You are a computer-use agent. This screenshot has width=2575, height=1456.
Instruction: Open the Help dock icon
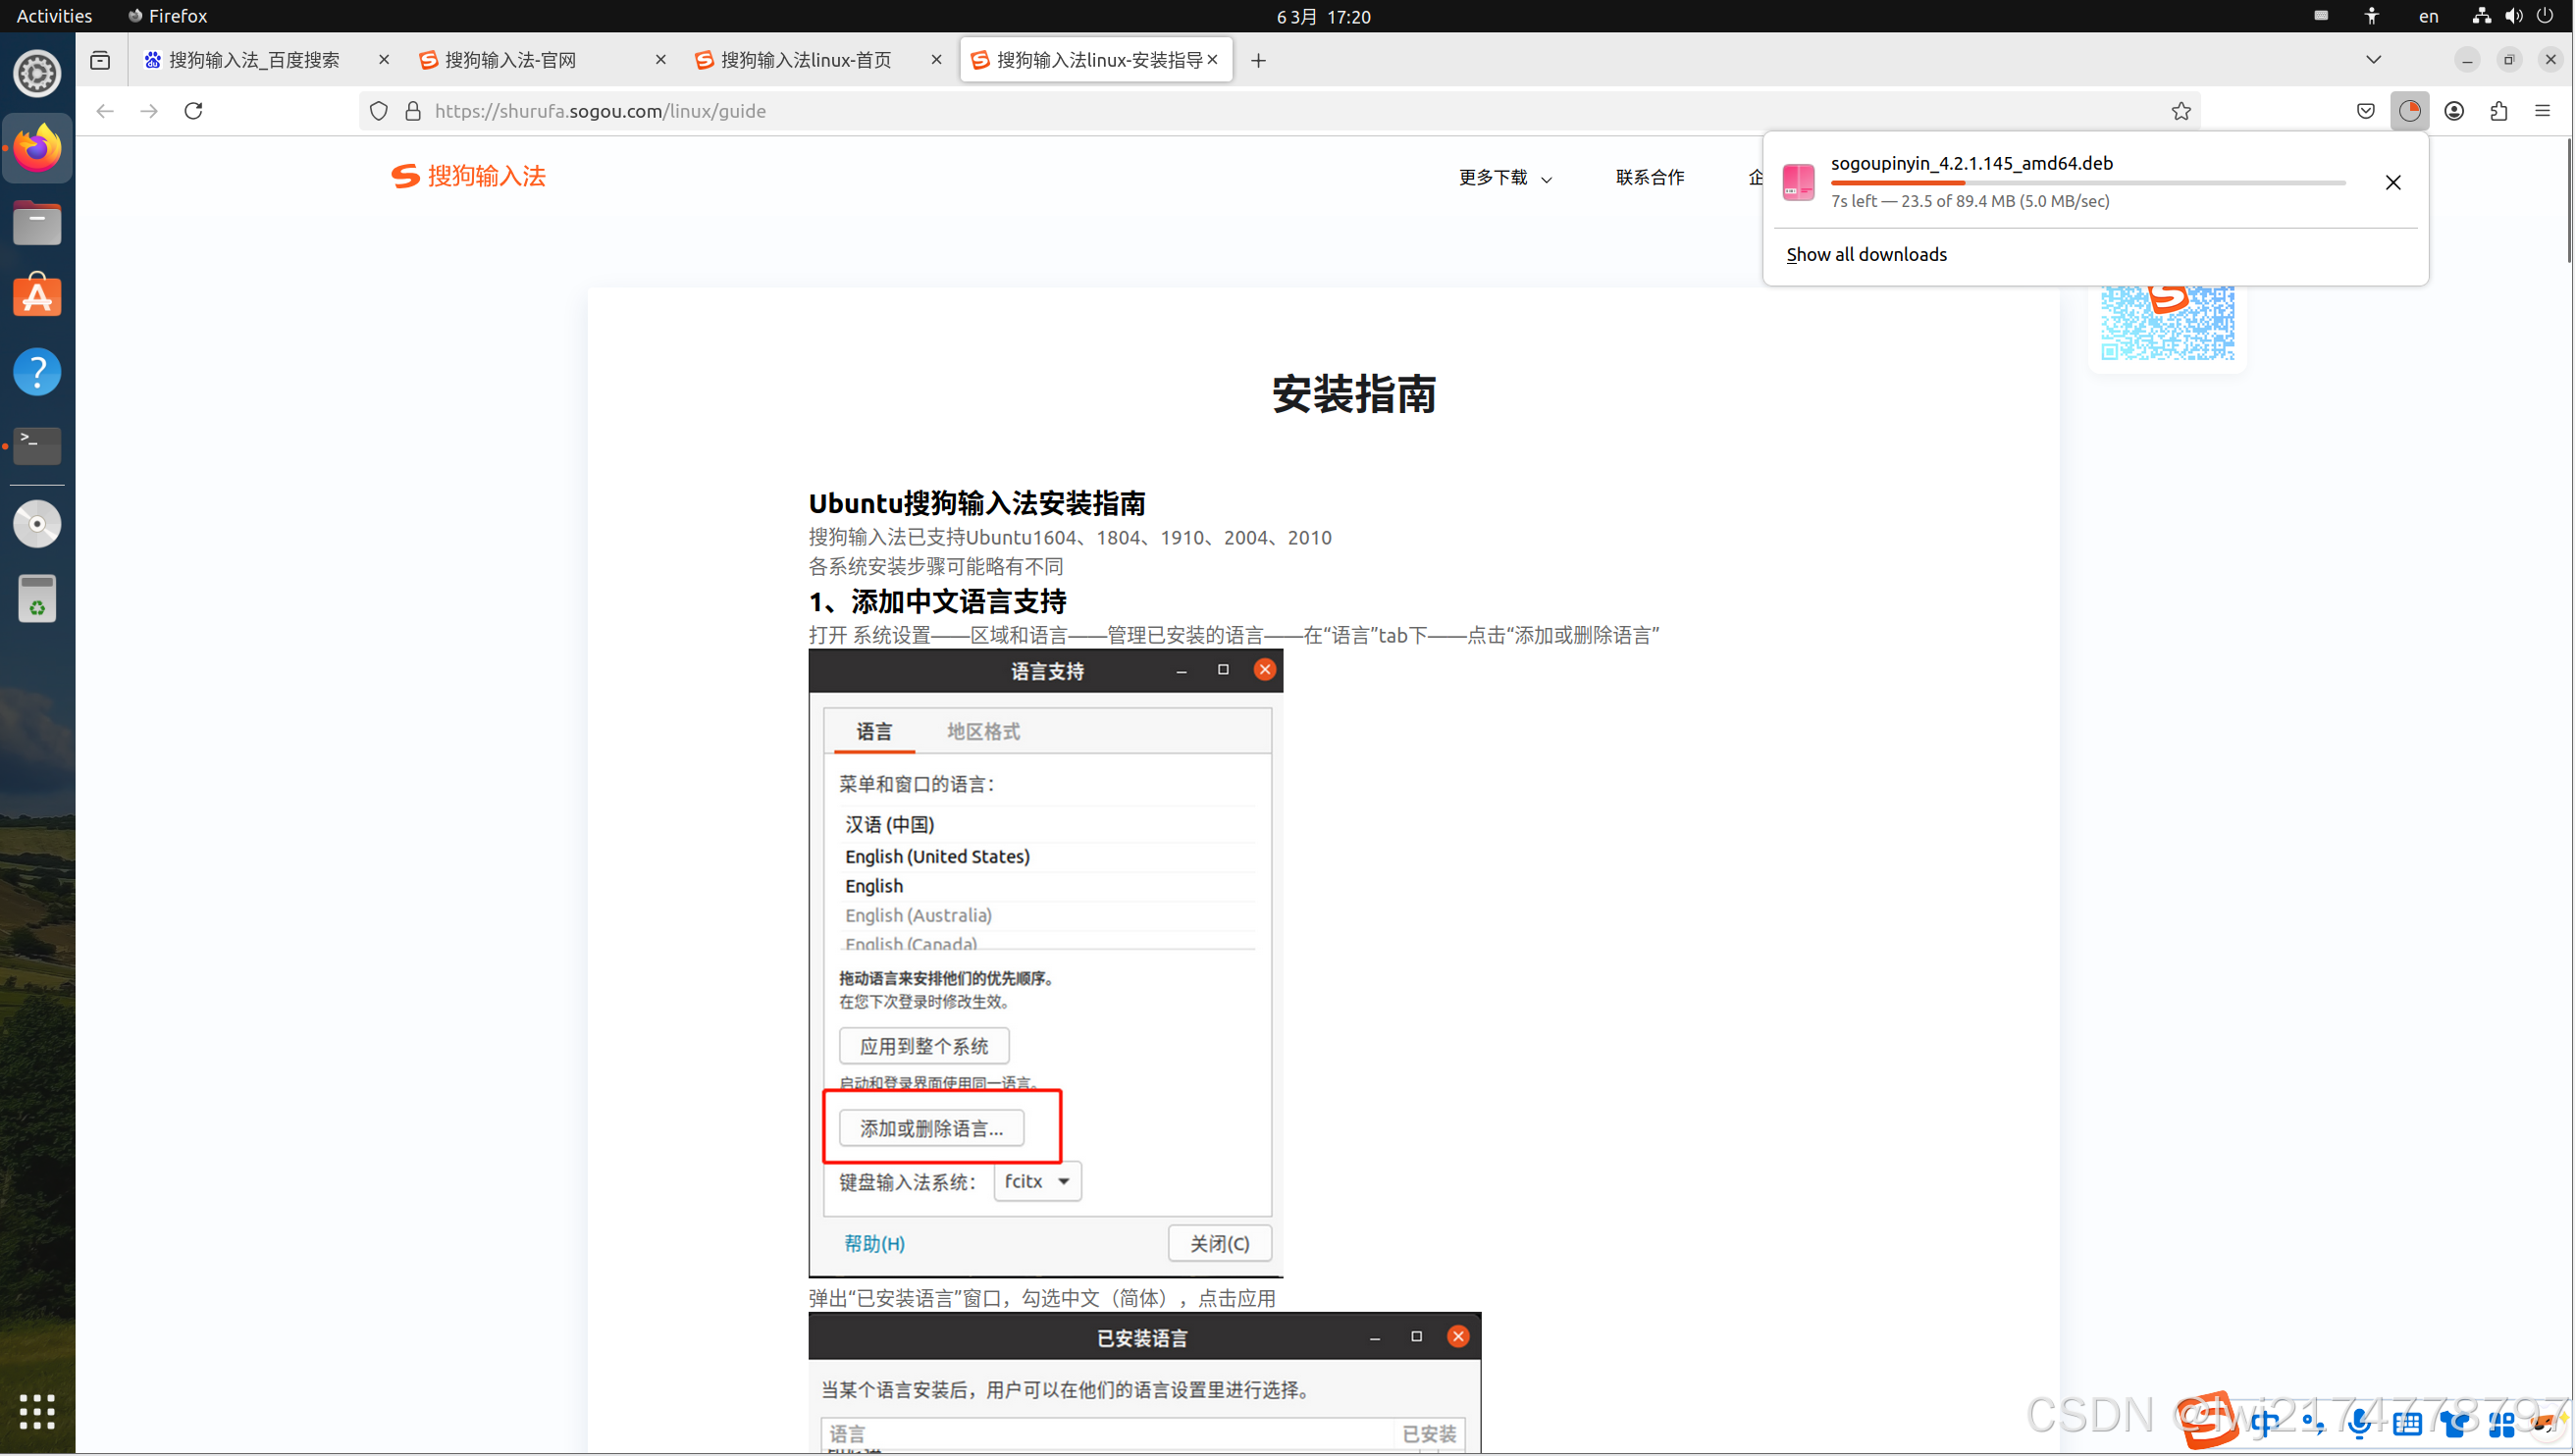[x=37, y=372]
